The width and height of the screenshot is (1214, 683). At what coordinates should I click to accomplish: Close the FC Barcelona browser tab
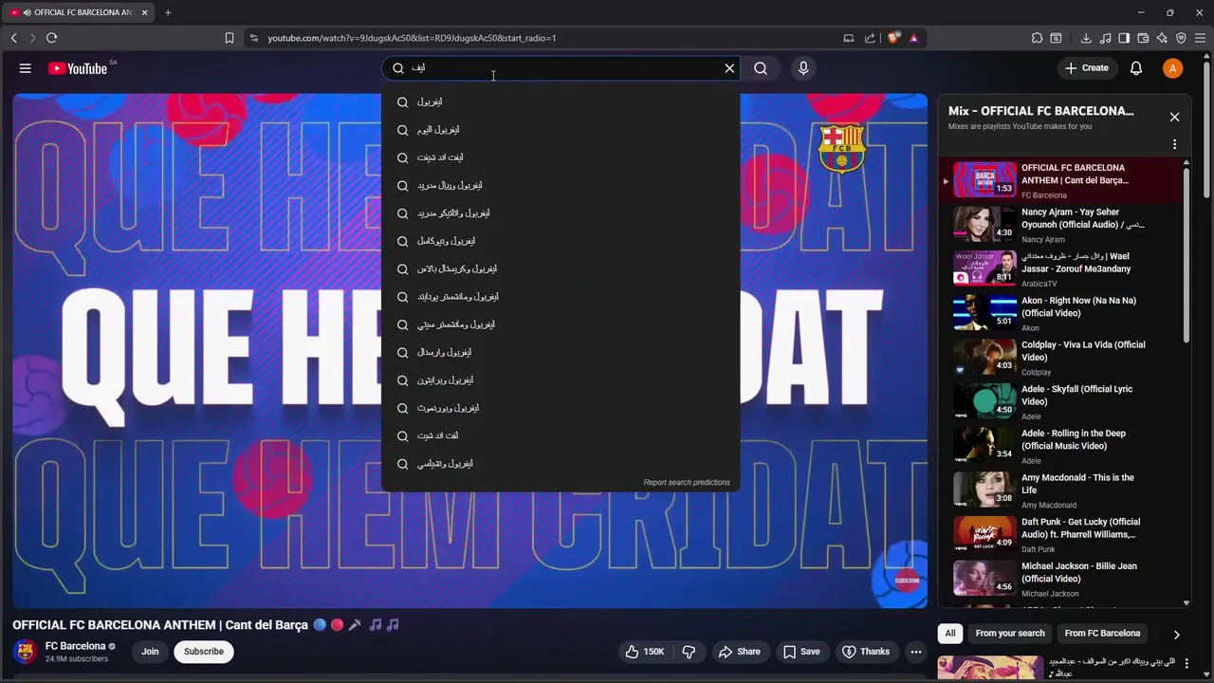click(145, 12)
